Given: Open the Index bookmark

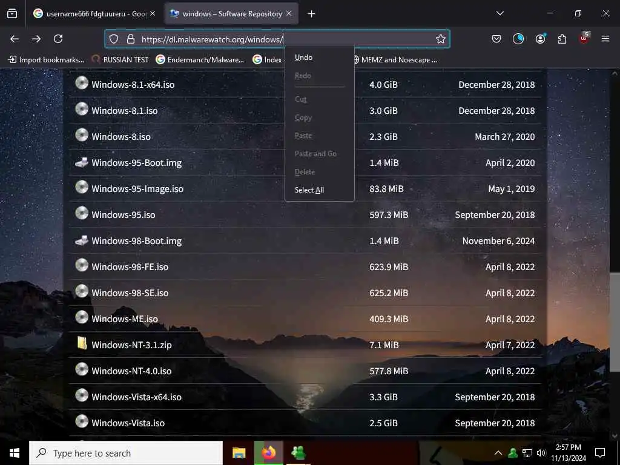Looking at the screenshot, I should [268, 60].
